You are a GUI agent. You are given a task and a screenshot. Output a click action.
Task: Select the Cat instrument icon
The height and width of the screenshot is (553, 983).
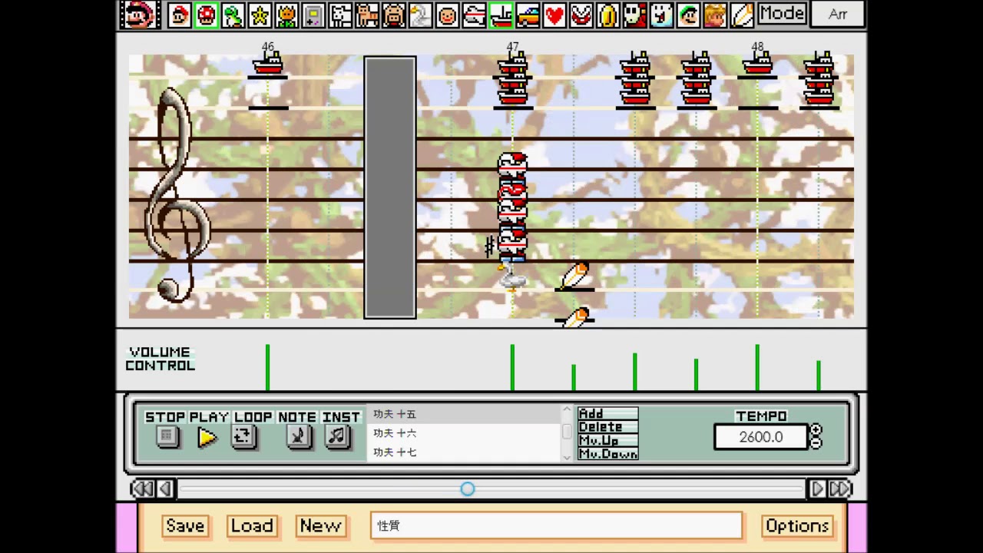click(x=367, y=15)
